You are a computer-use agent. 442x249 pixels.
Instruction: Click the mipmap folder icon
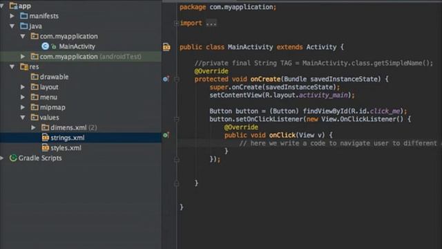tap(35, 107)
